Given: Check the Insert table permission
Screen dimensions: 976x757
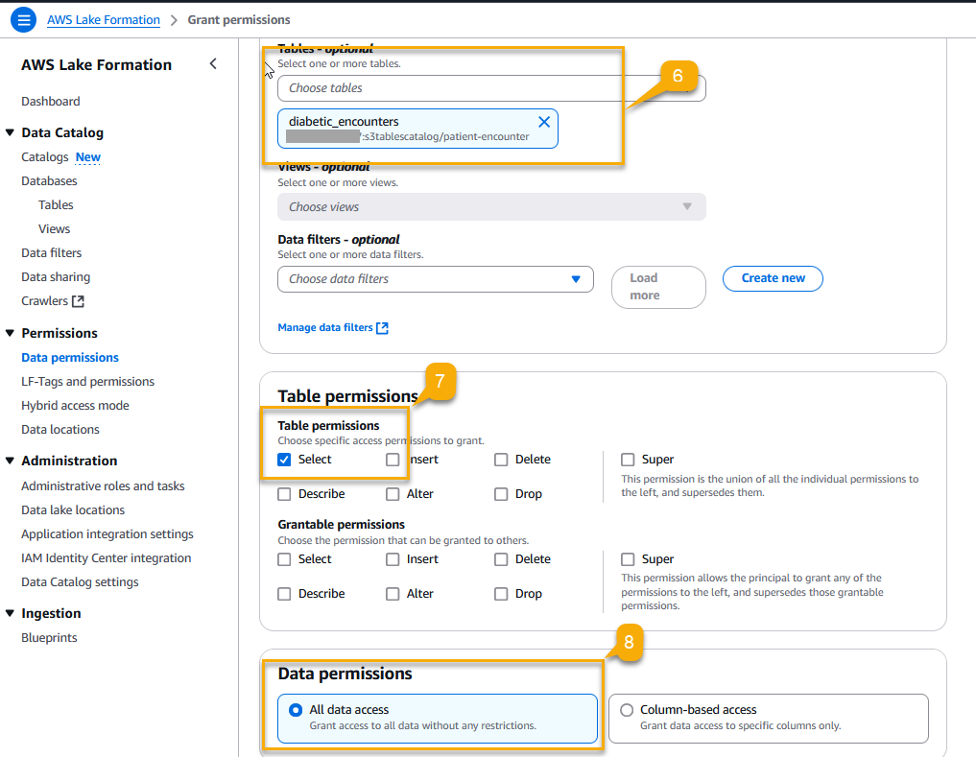Looking at the screenshot, I should point(392,459).
